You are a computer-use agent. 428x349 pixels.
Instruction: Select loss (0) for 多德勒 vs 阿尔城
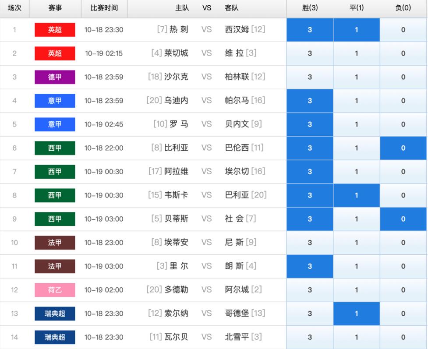403,290
